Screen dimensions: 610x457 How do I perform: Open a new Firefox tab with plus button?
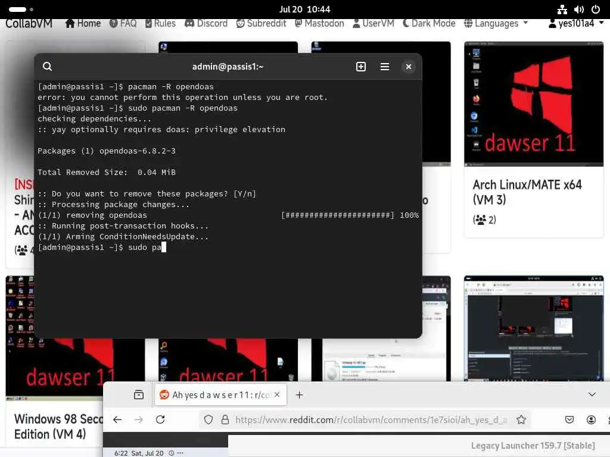coord(299,395)
